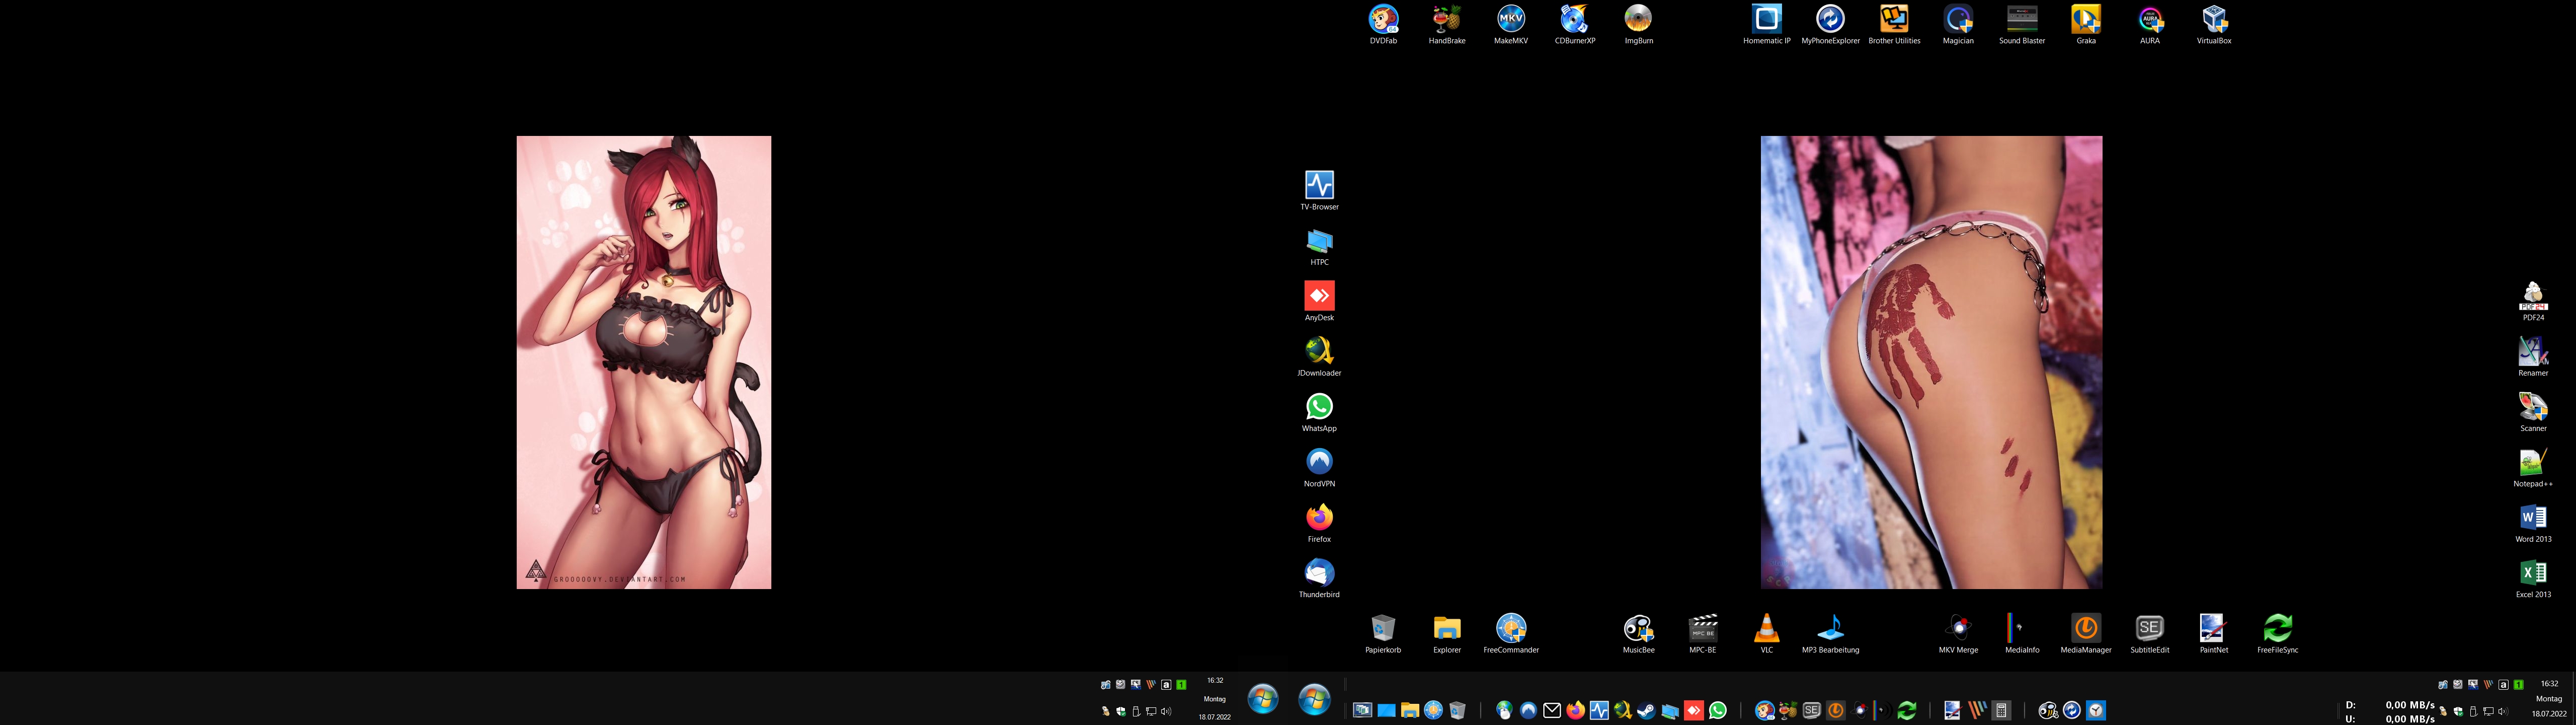Select the Thunderbird desktop icon
Viewport: 2576px width, 725px height.
[1319, 579]
